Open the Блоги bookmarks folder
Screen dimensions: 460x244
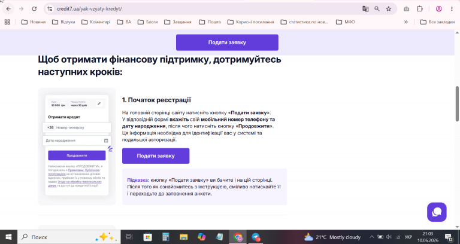(x=147, y=22)
